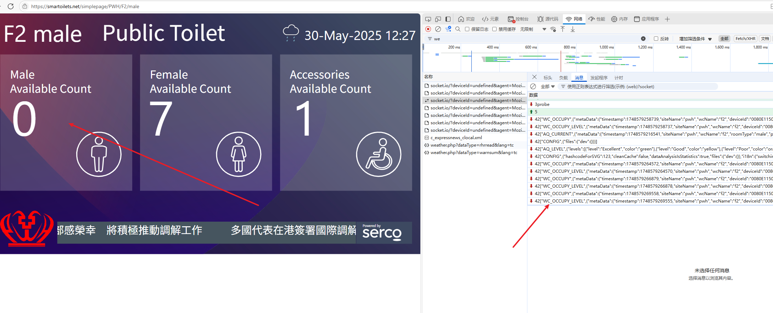773x313 pixels.
Task: Toggle the DevTools sidebar dock icon
Action: (448, 19)
